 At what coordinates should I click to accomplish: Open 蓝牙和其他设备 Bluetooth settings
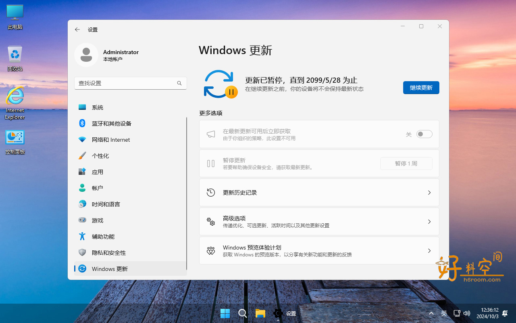coord(130,124)
